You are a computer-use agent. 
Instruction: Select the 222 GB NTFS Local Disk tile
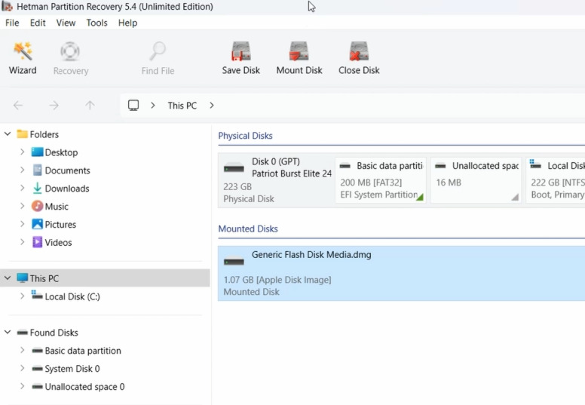[556, 180]
